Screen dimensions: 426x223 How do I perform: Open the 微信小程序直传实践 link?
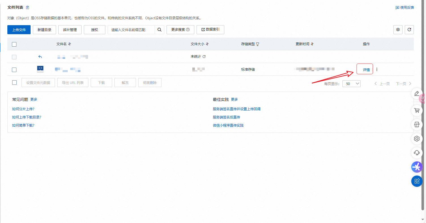click(x=228, y=125)
